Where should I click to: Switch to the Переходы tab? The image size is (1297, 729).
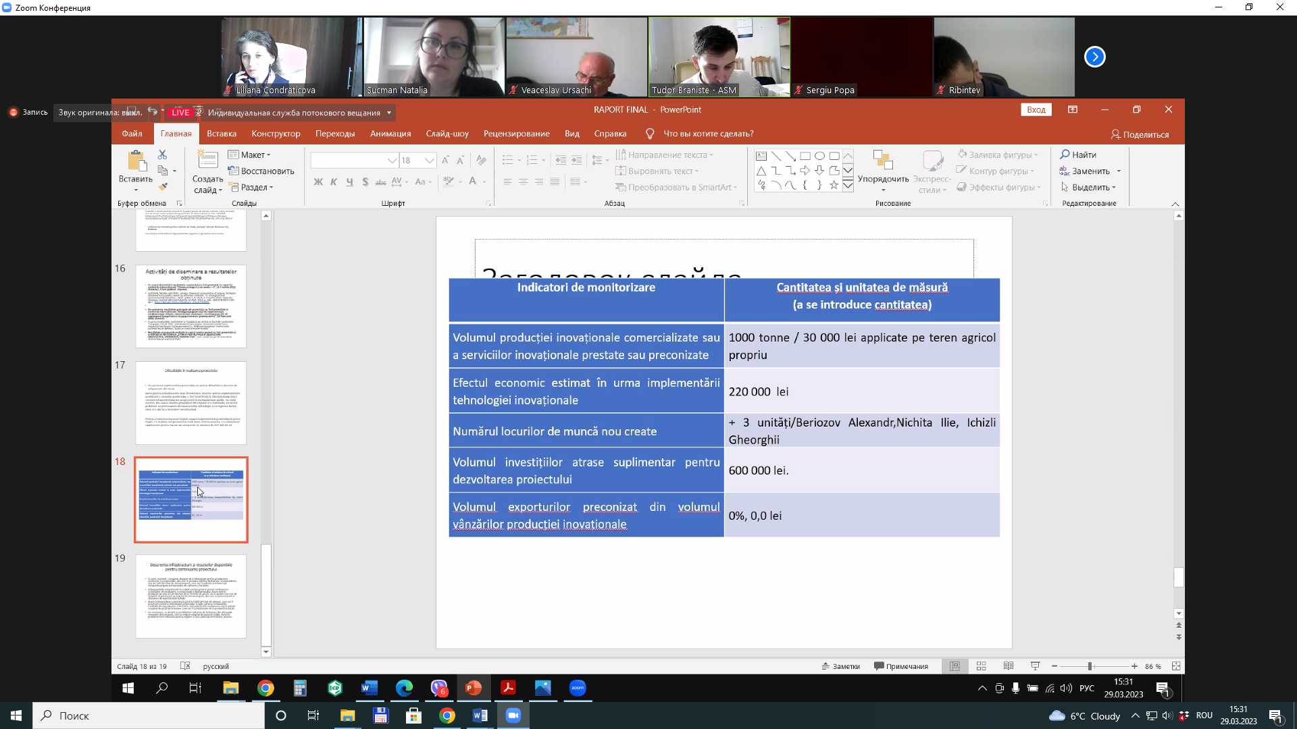click(335, 134)
